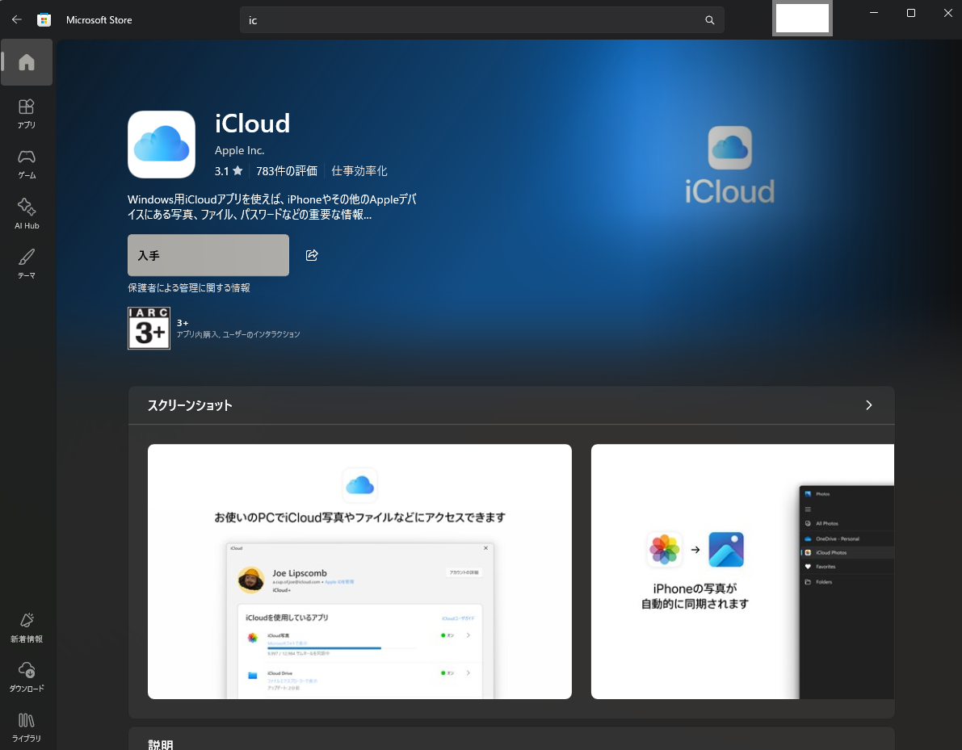Click the search magnifier icon
Screen dimensions: 962x750
click(710, 20)
